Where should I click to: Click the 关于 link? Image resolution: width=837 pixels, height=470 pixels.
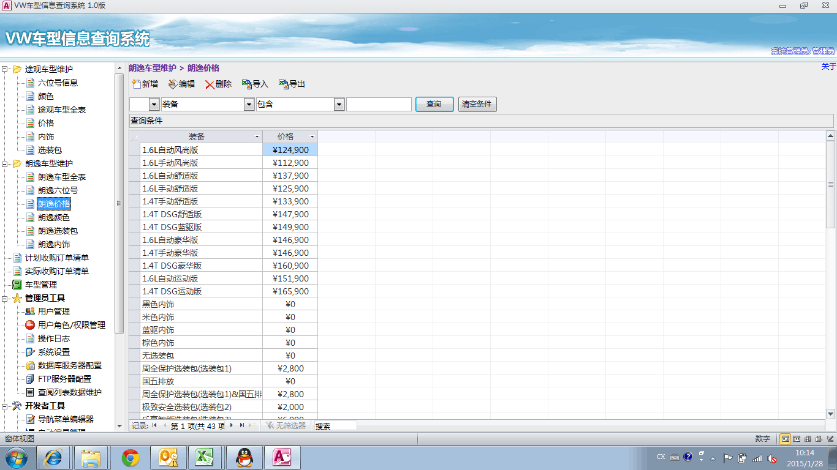click(828, 66)
